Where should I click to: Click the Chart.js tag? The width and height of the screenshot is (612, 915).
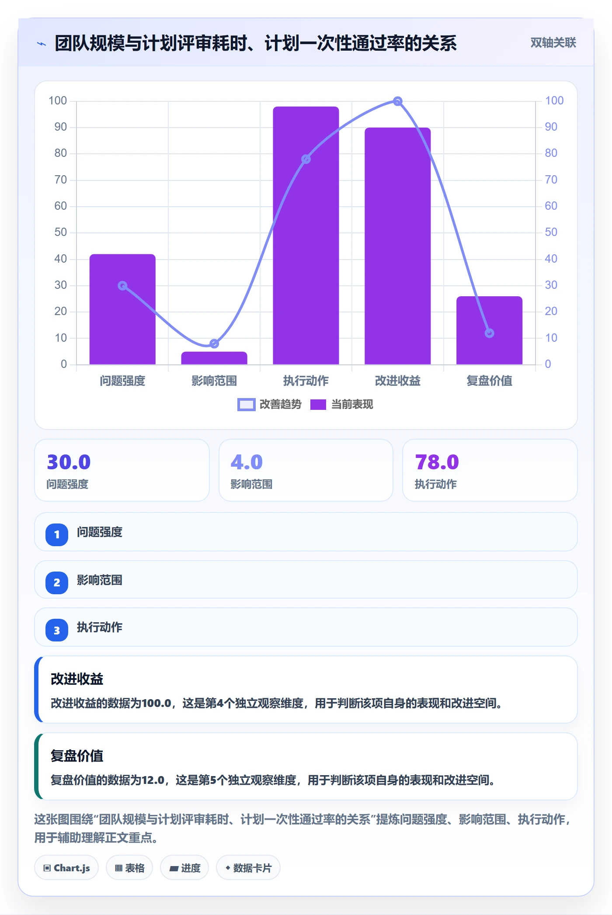click(66, 868)
